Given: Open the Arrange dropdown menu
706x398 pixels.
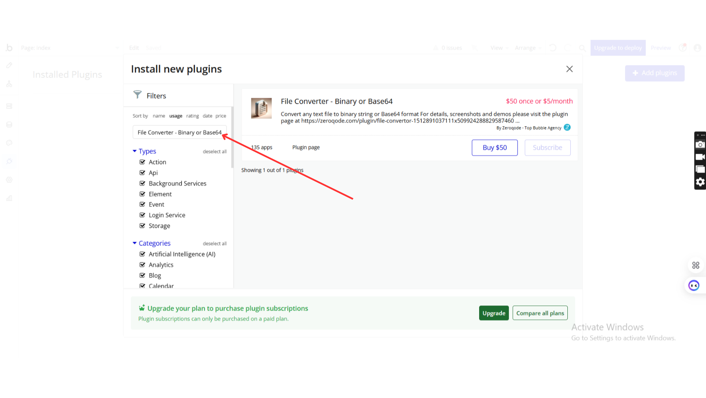Looking at the screenshot, I should click(x=528, y=48).
